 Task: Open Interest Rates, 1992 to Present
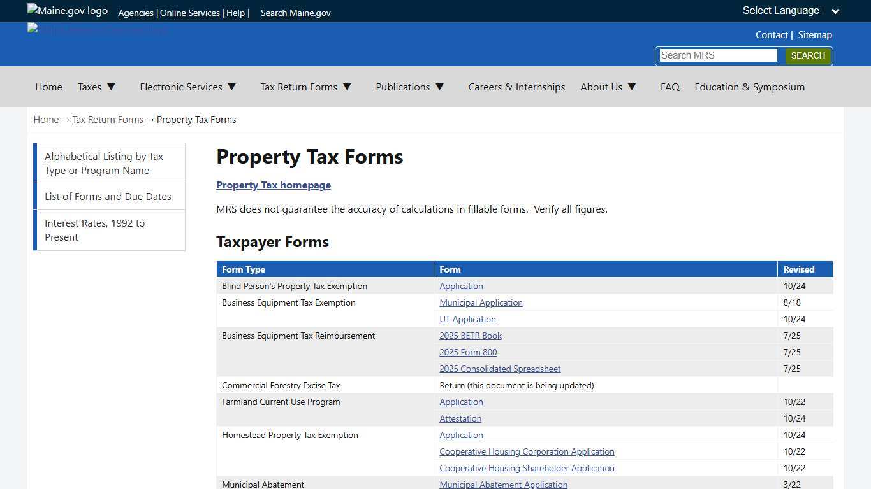94,230
